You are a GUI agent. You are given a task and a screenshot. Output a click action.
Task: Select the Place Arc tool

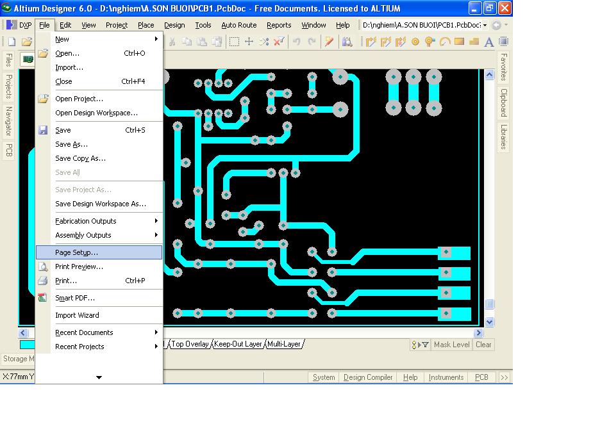pyautogui.click(x=444, y=42)
